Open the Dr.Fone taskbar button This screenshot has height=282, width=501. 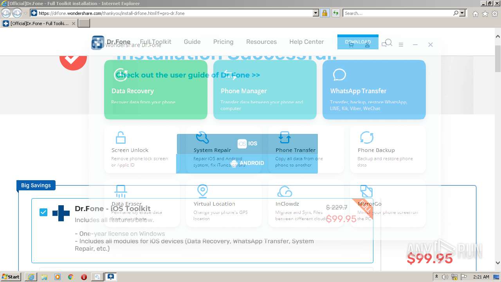pos(111,277)
